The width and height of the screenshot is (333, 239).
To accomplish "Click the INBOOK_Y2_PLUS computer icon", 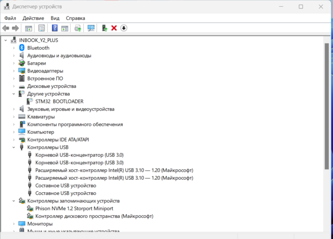I will 13,40.
